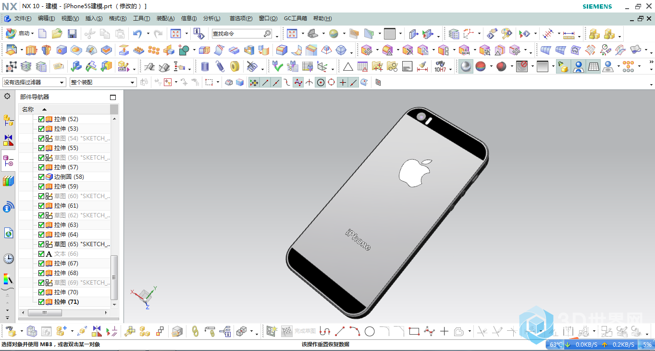
Task: Select the Revolve tool icon
Action: 46,50
